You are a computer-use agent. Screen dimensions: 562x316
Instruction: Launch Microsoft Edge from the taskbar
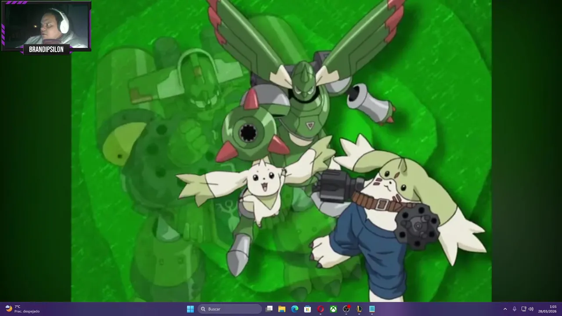[295, 309]
